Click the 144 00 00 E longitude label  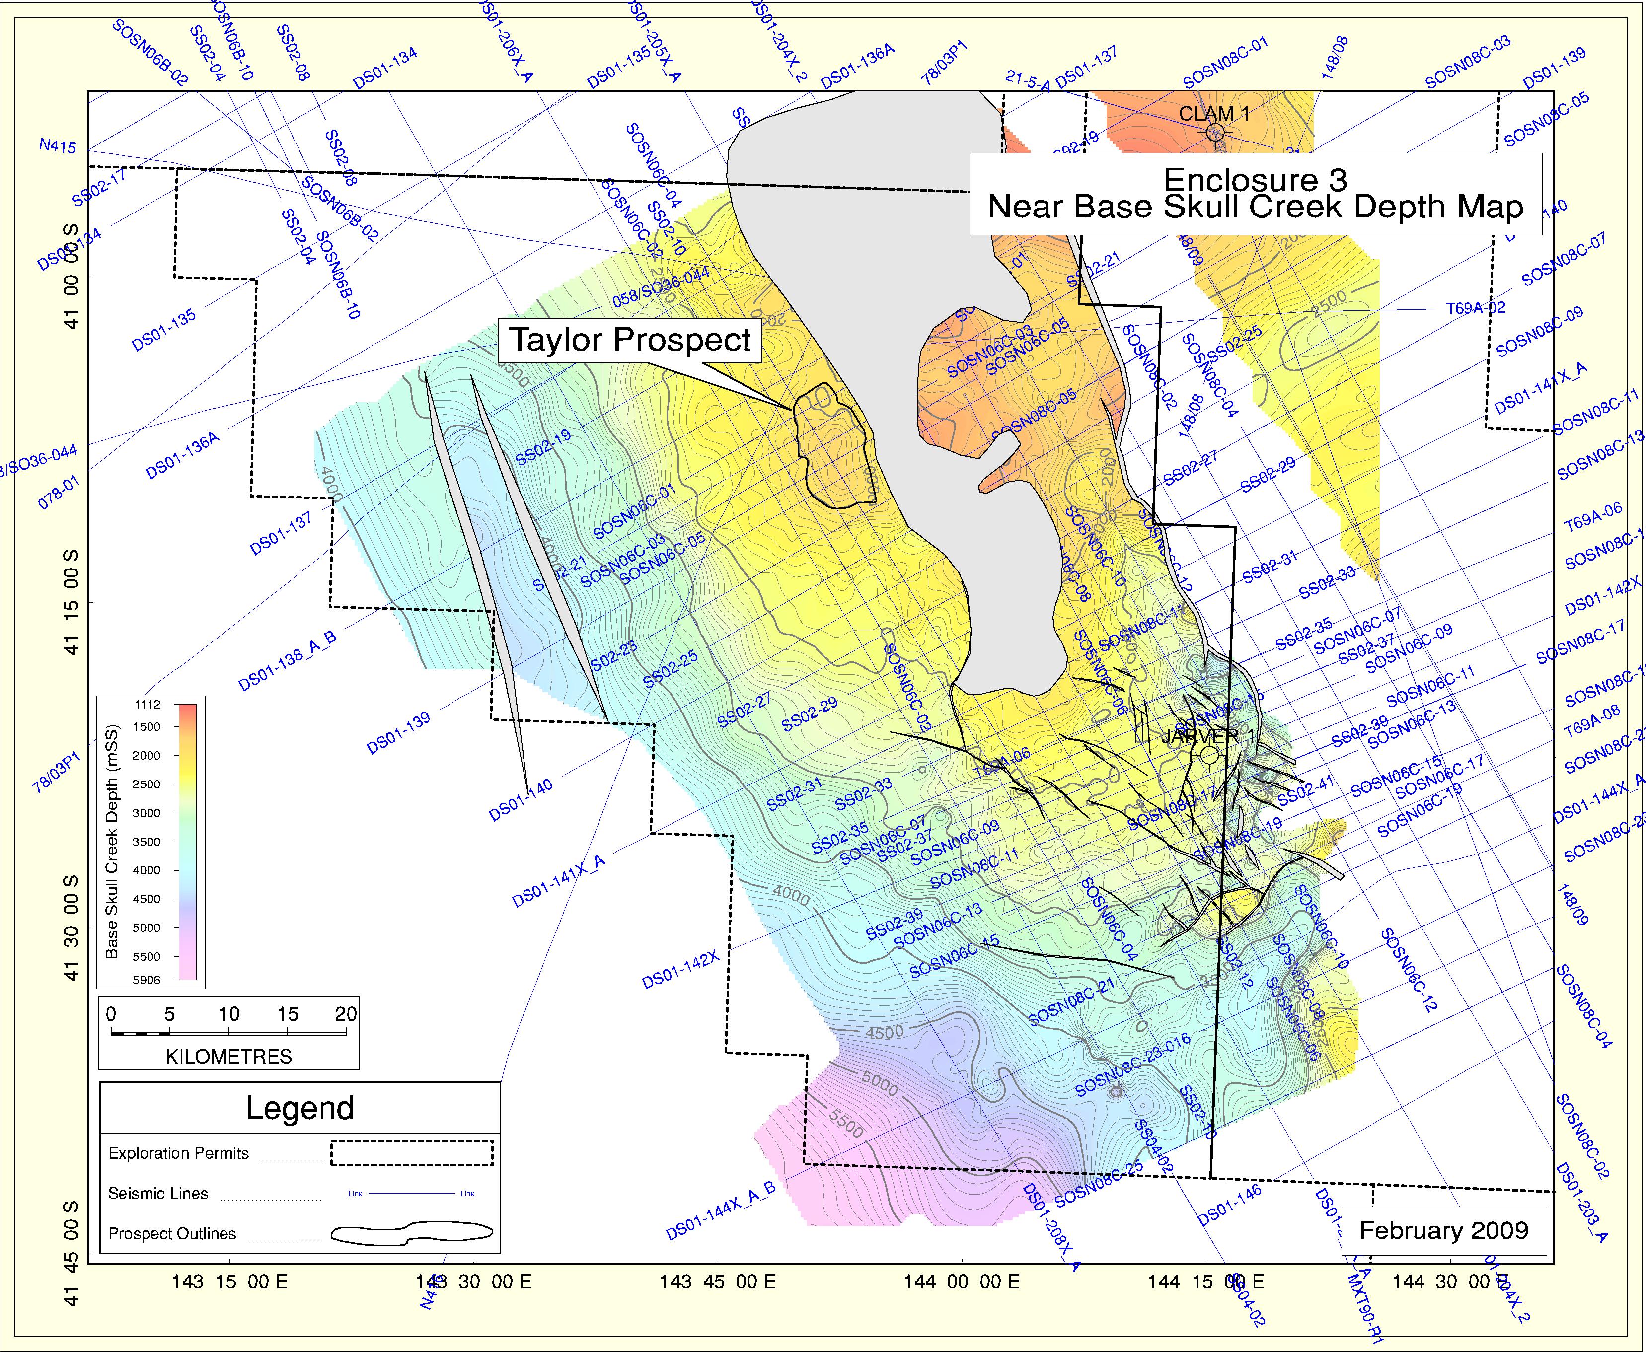coord(961,1282)
